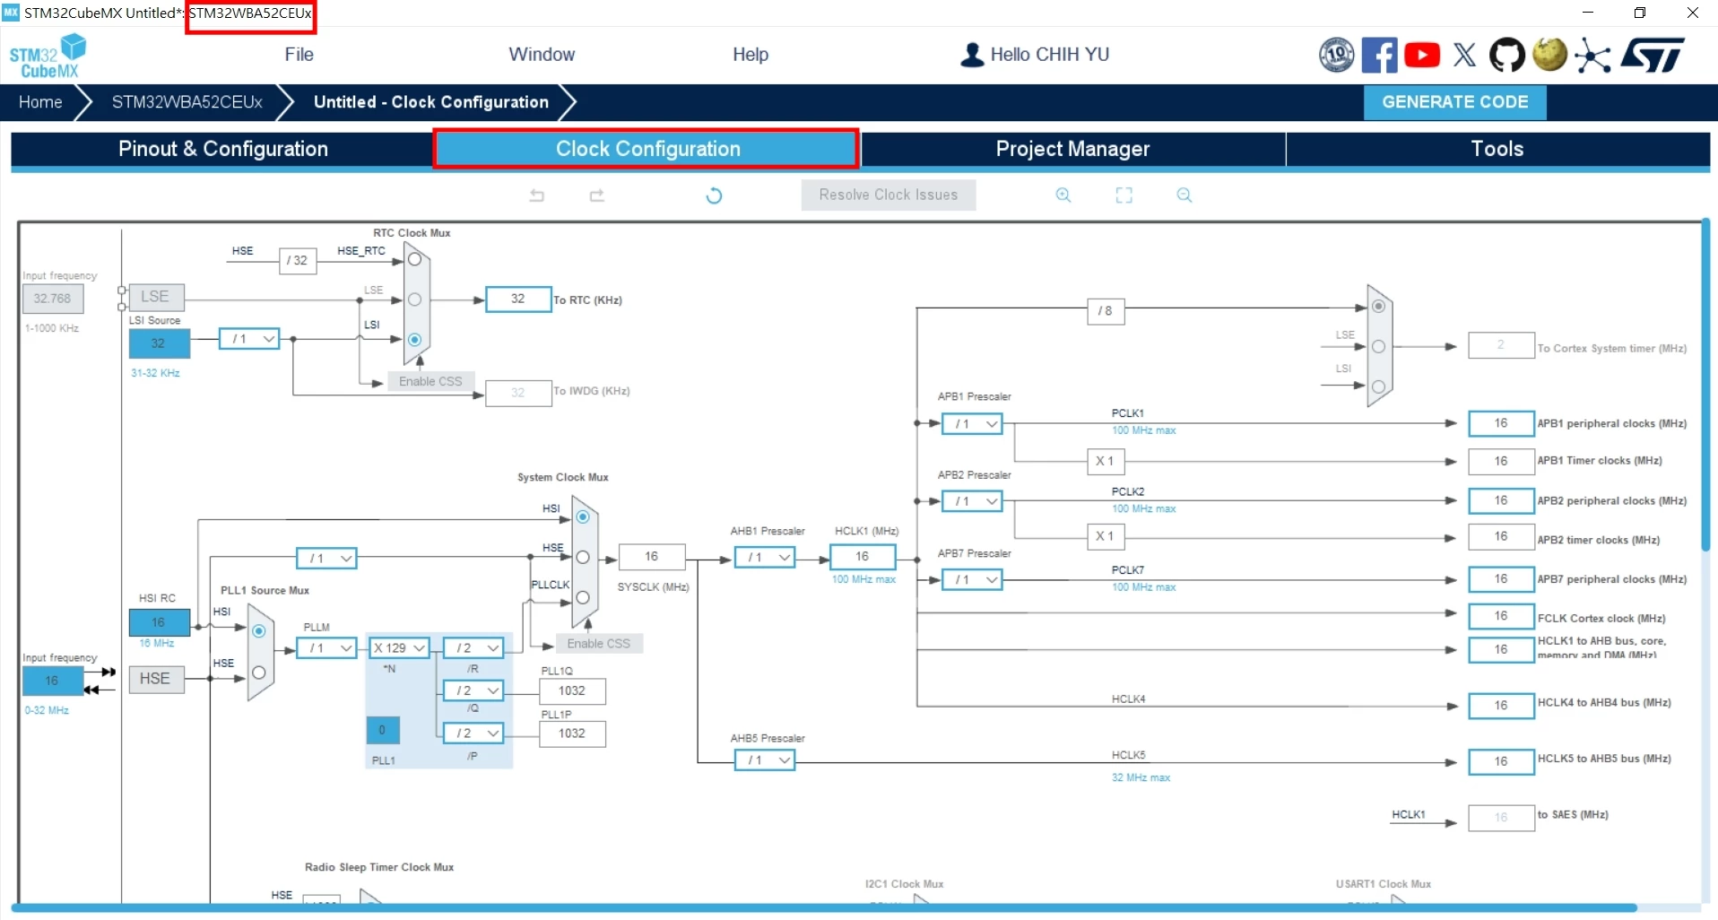The height and width of the screenshot is (920, 1718).
Task: Open the GitHub icon link
Action: click(x=1506, y=55)
